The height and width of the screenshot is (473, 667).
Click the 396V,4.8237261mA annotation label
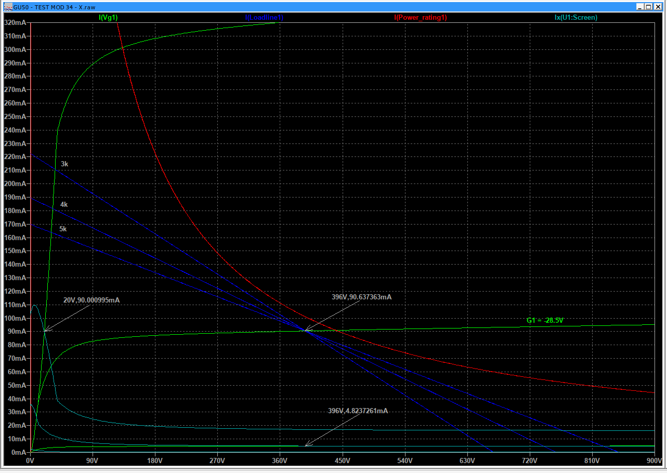[358, 411]
